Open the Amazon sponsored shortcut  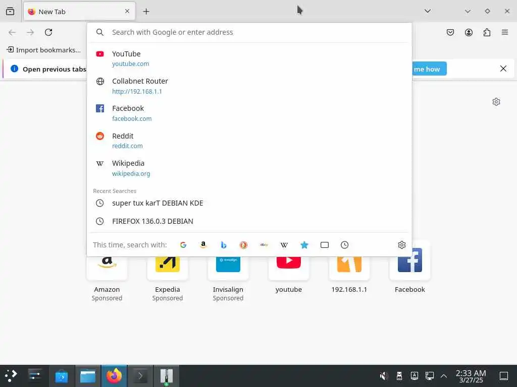pyautogui.click(x=107, y=279)
